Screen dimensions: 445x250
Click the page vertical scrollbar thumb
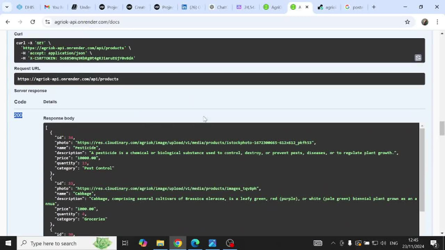[x=442, y=128]
